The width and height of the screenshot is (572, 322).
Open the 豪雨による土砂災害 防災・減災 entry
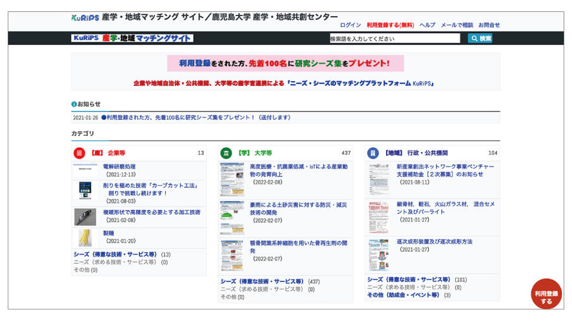tap(299, 209)
